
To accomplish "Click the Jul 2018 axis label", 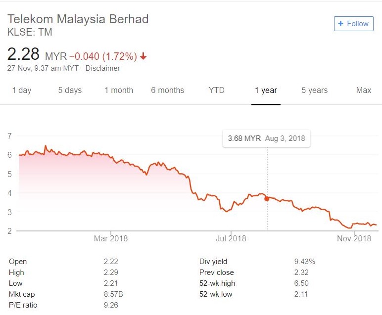I will pyautogui.click(x=231, y=239).
